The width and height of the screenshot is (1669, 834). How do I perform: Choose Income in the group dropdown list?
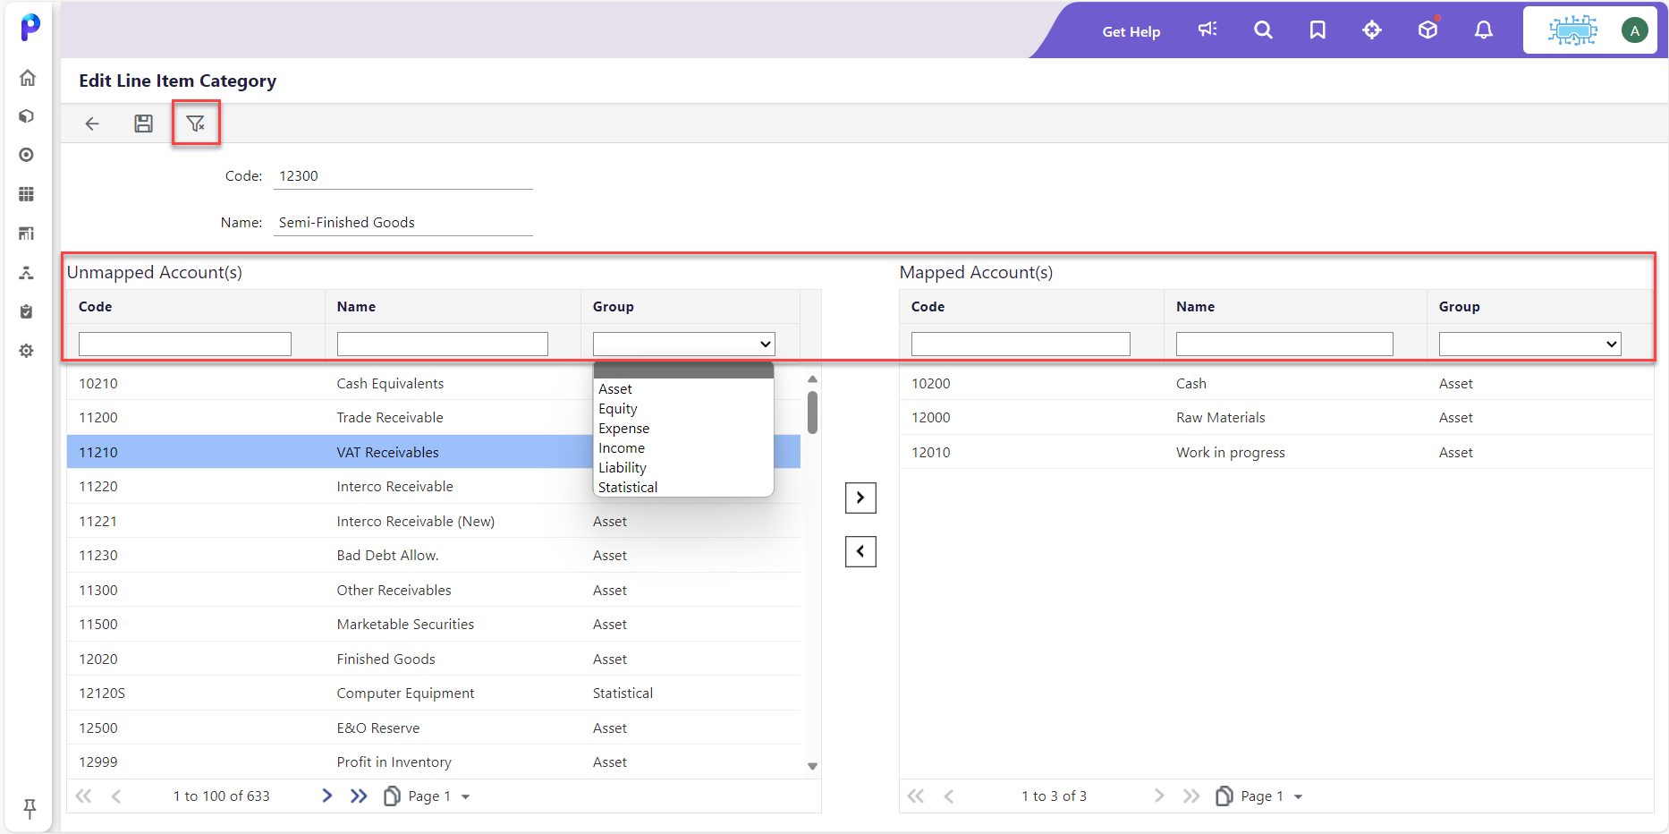click(683, 447)
